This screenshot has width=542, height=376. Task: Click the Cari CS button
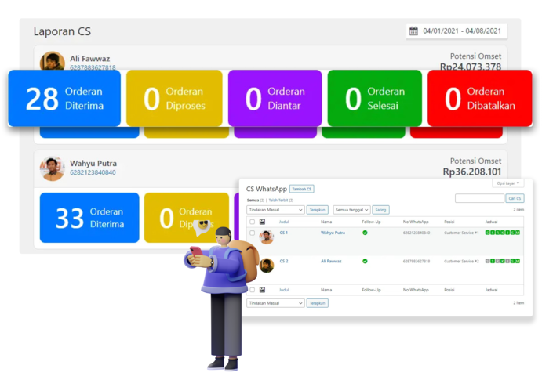click(x=515, y=198)
